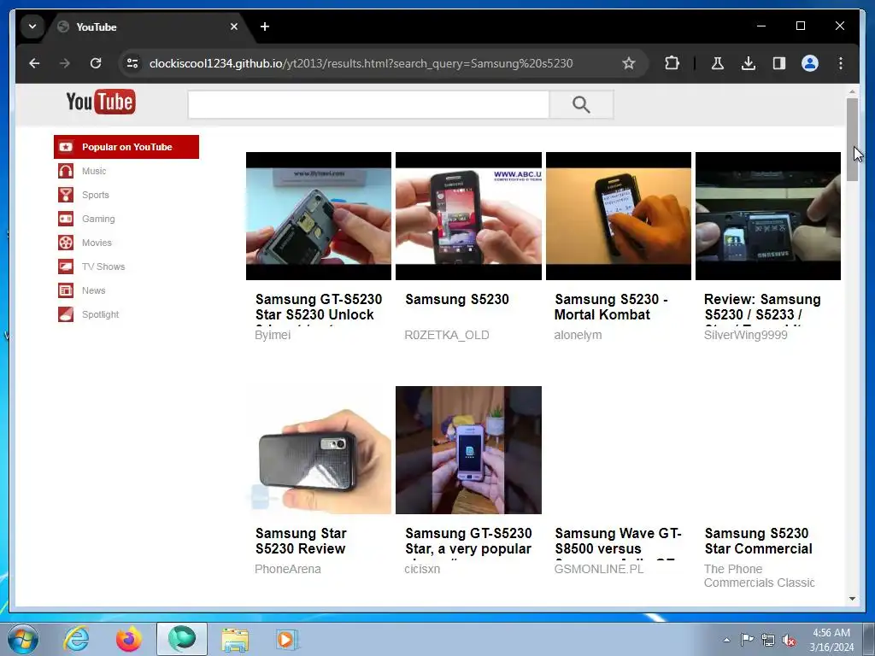Toggle the browser side panel icon

coord(779,63)
